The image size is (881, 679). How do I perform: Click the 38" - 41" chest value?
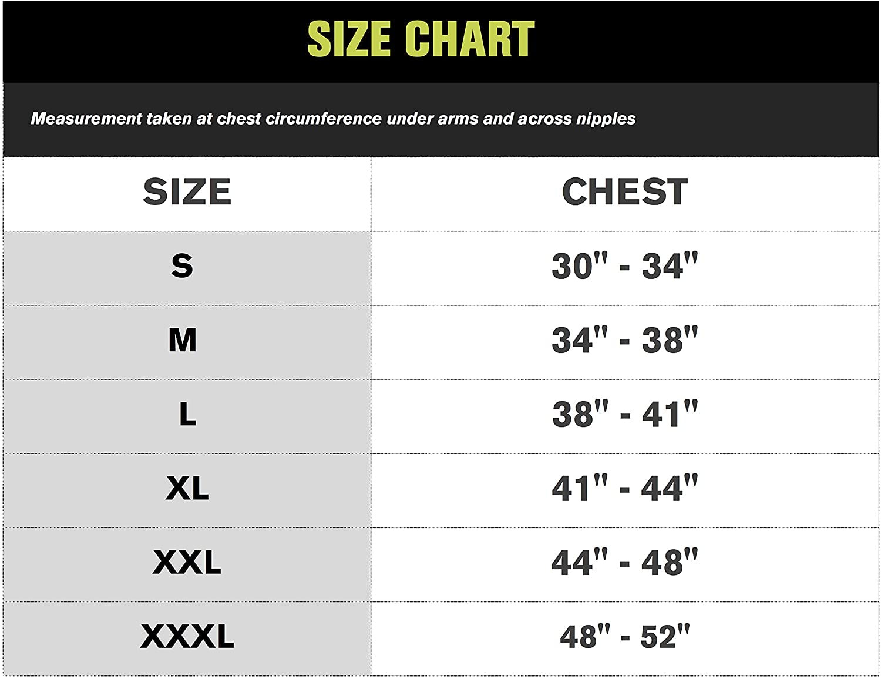pyautogui.click(x=625, y=414)
